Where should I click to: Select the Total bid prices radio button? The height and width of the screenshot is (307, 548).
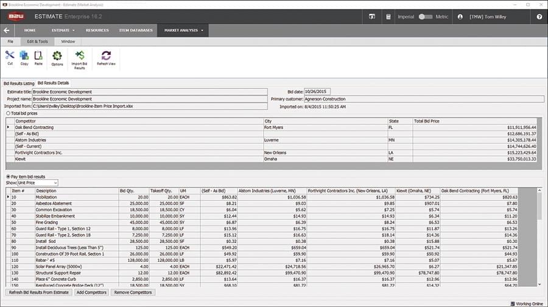point(8,113)
